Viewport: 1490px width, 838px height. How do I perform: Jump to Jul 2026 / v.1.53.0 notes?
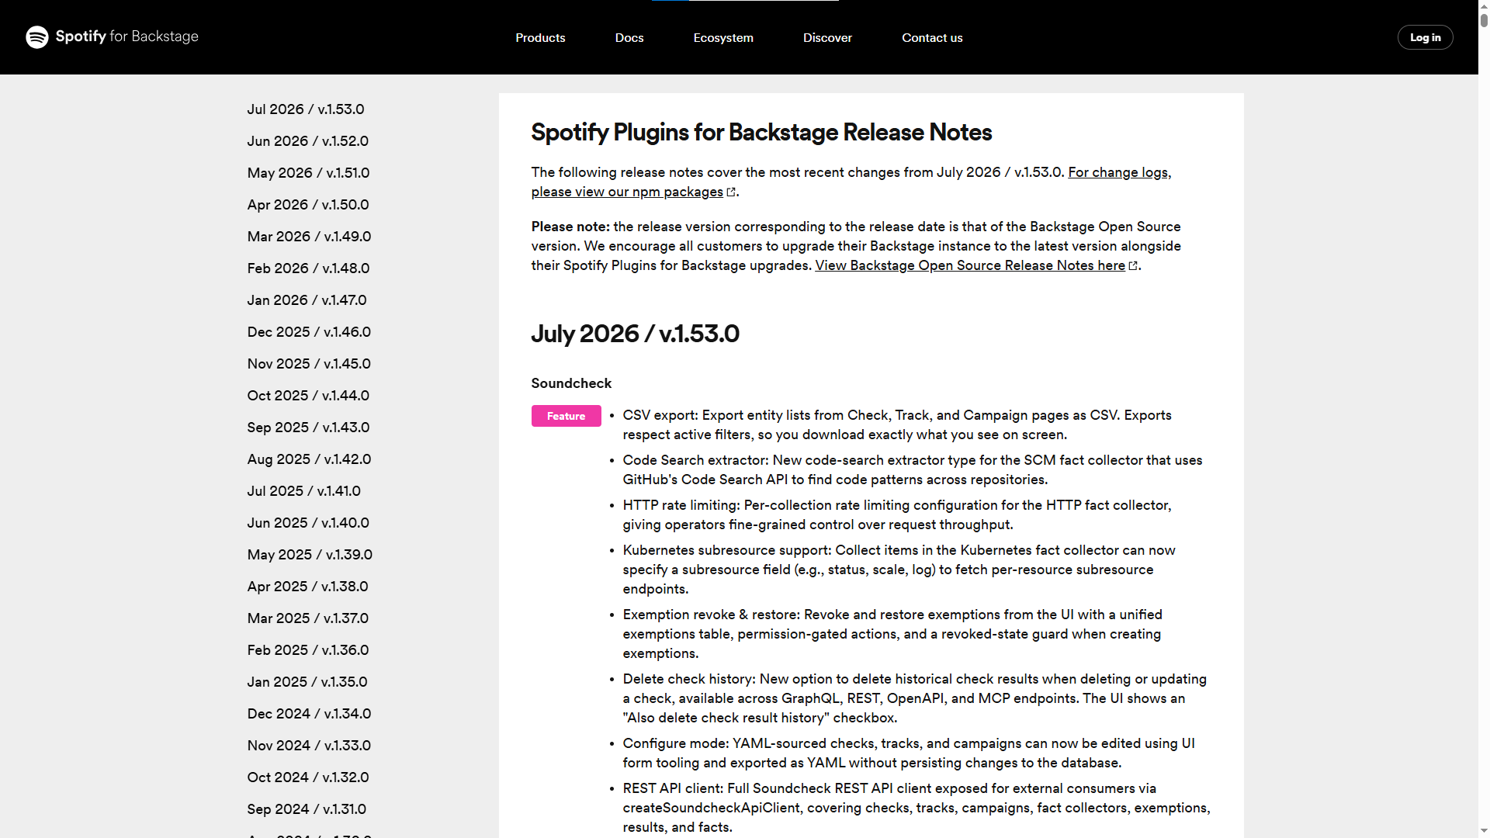point(306,109)
